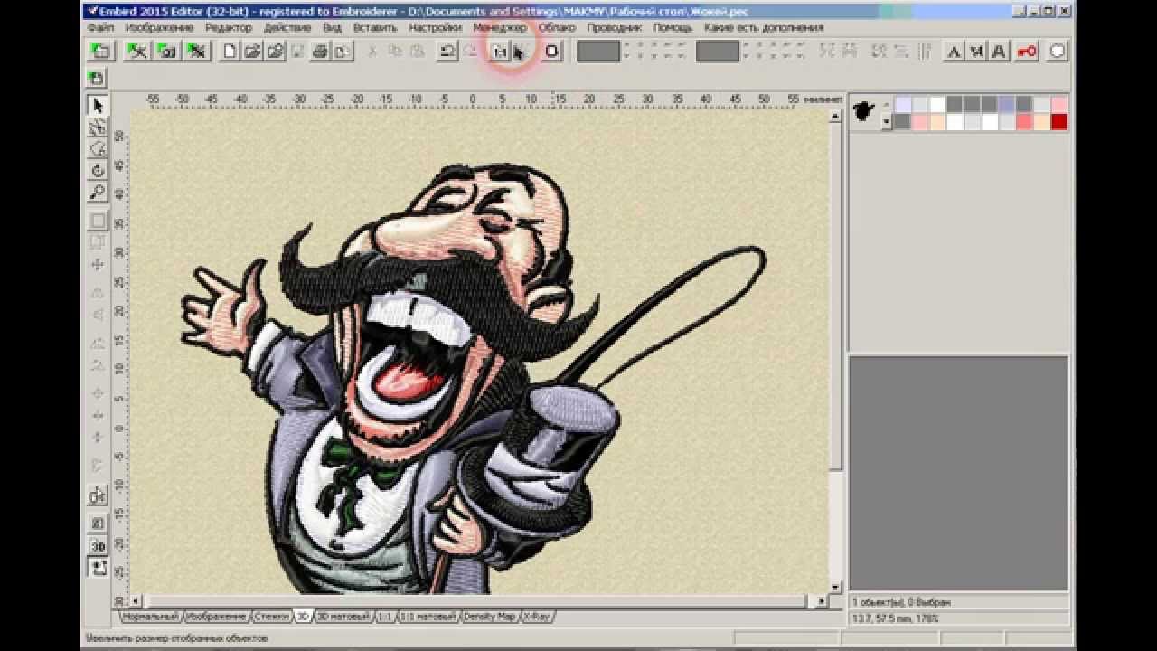1157x651 pixels.
Task: Select the magnifier zoom tool
Action: [98, 193]
